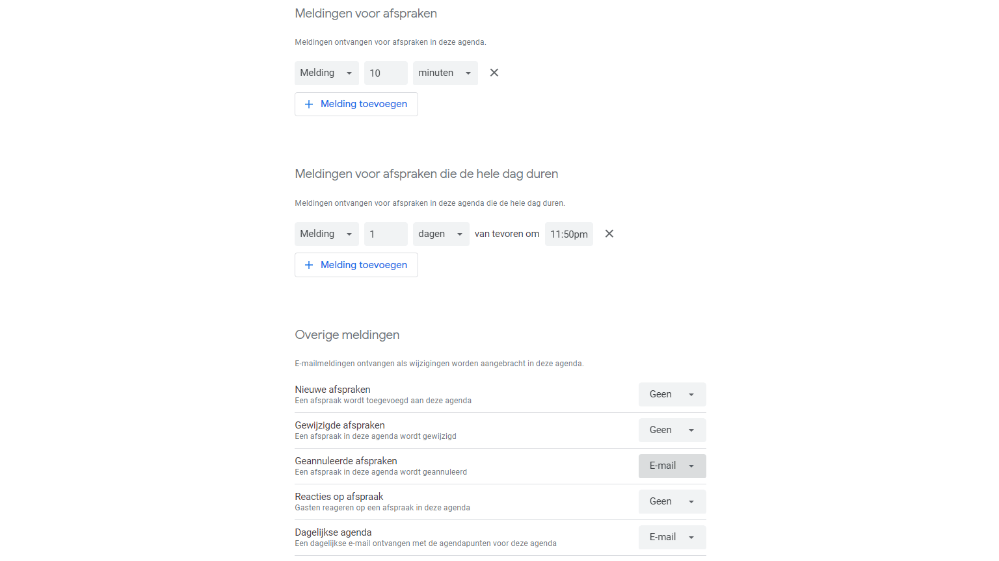Open the dagen unit dropdown
Viewport: 999px width, 561px height.
[440, 234]
